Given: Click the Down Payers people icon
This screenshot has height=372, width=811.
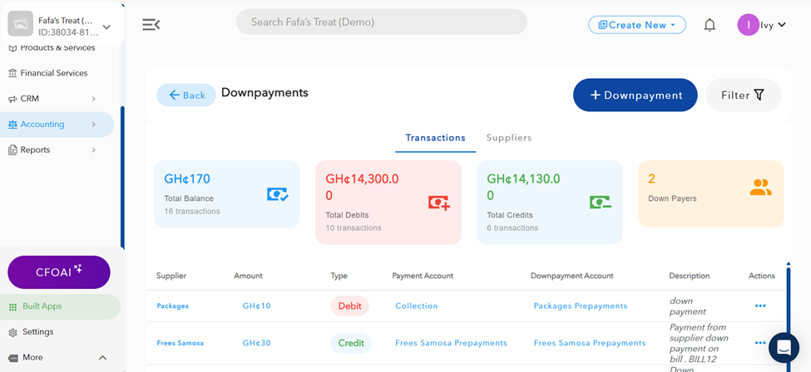Looking at the screenshot, I should [760, 188].
